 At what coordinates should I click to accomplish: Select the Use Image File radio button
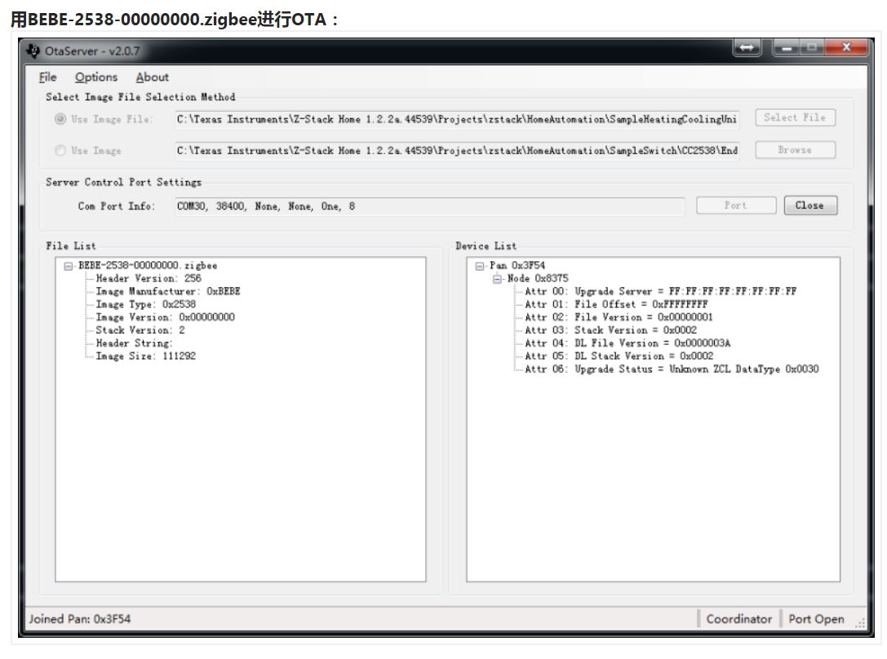coord(60,119)
